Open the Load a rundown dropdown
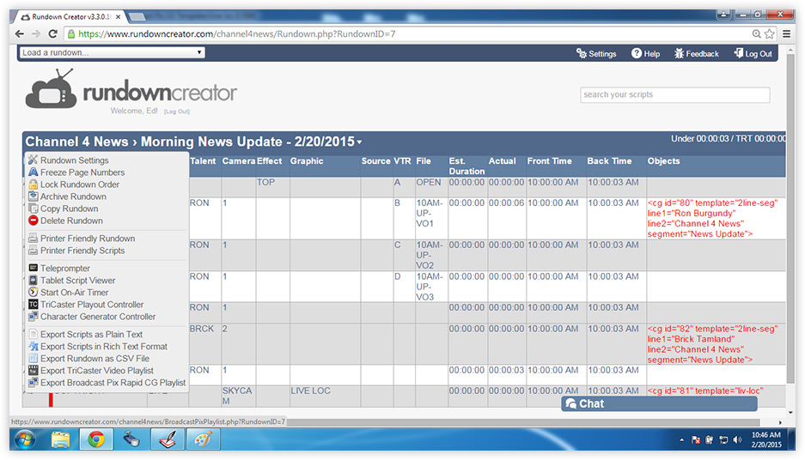The width and height of the screenshot is (805, 460). 113,52
